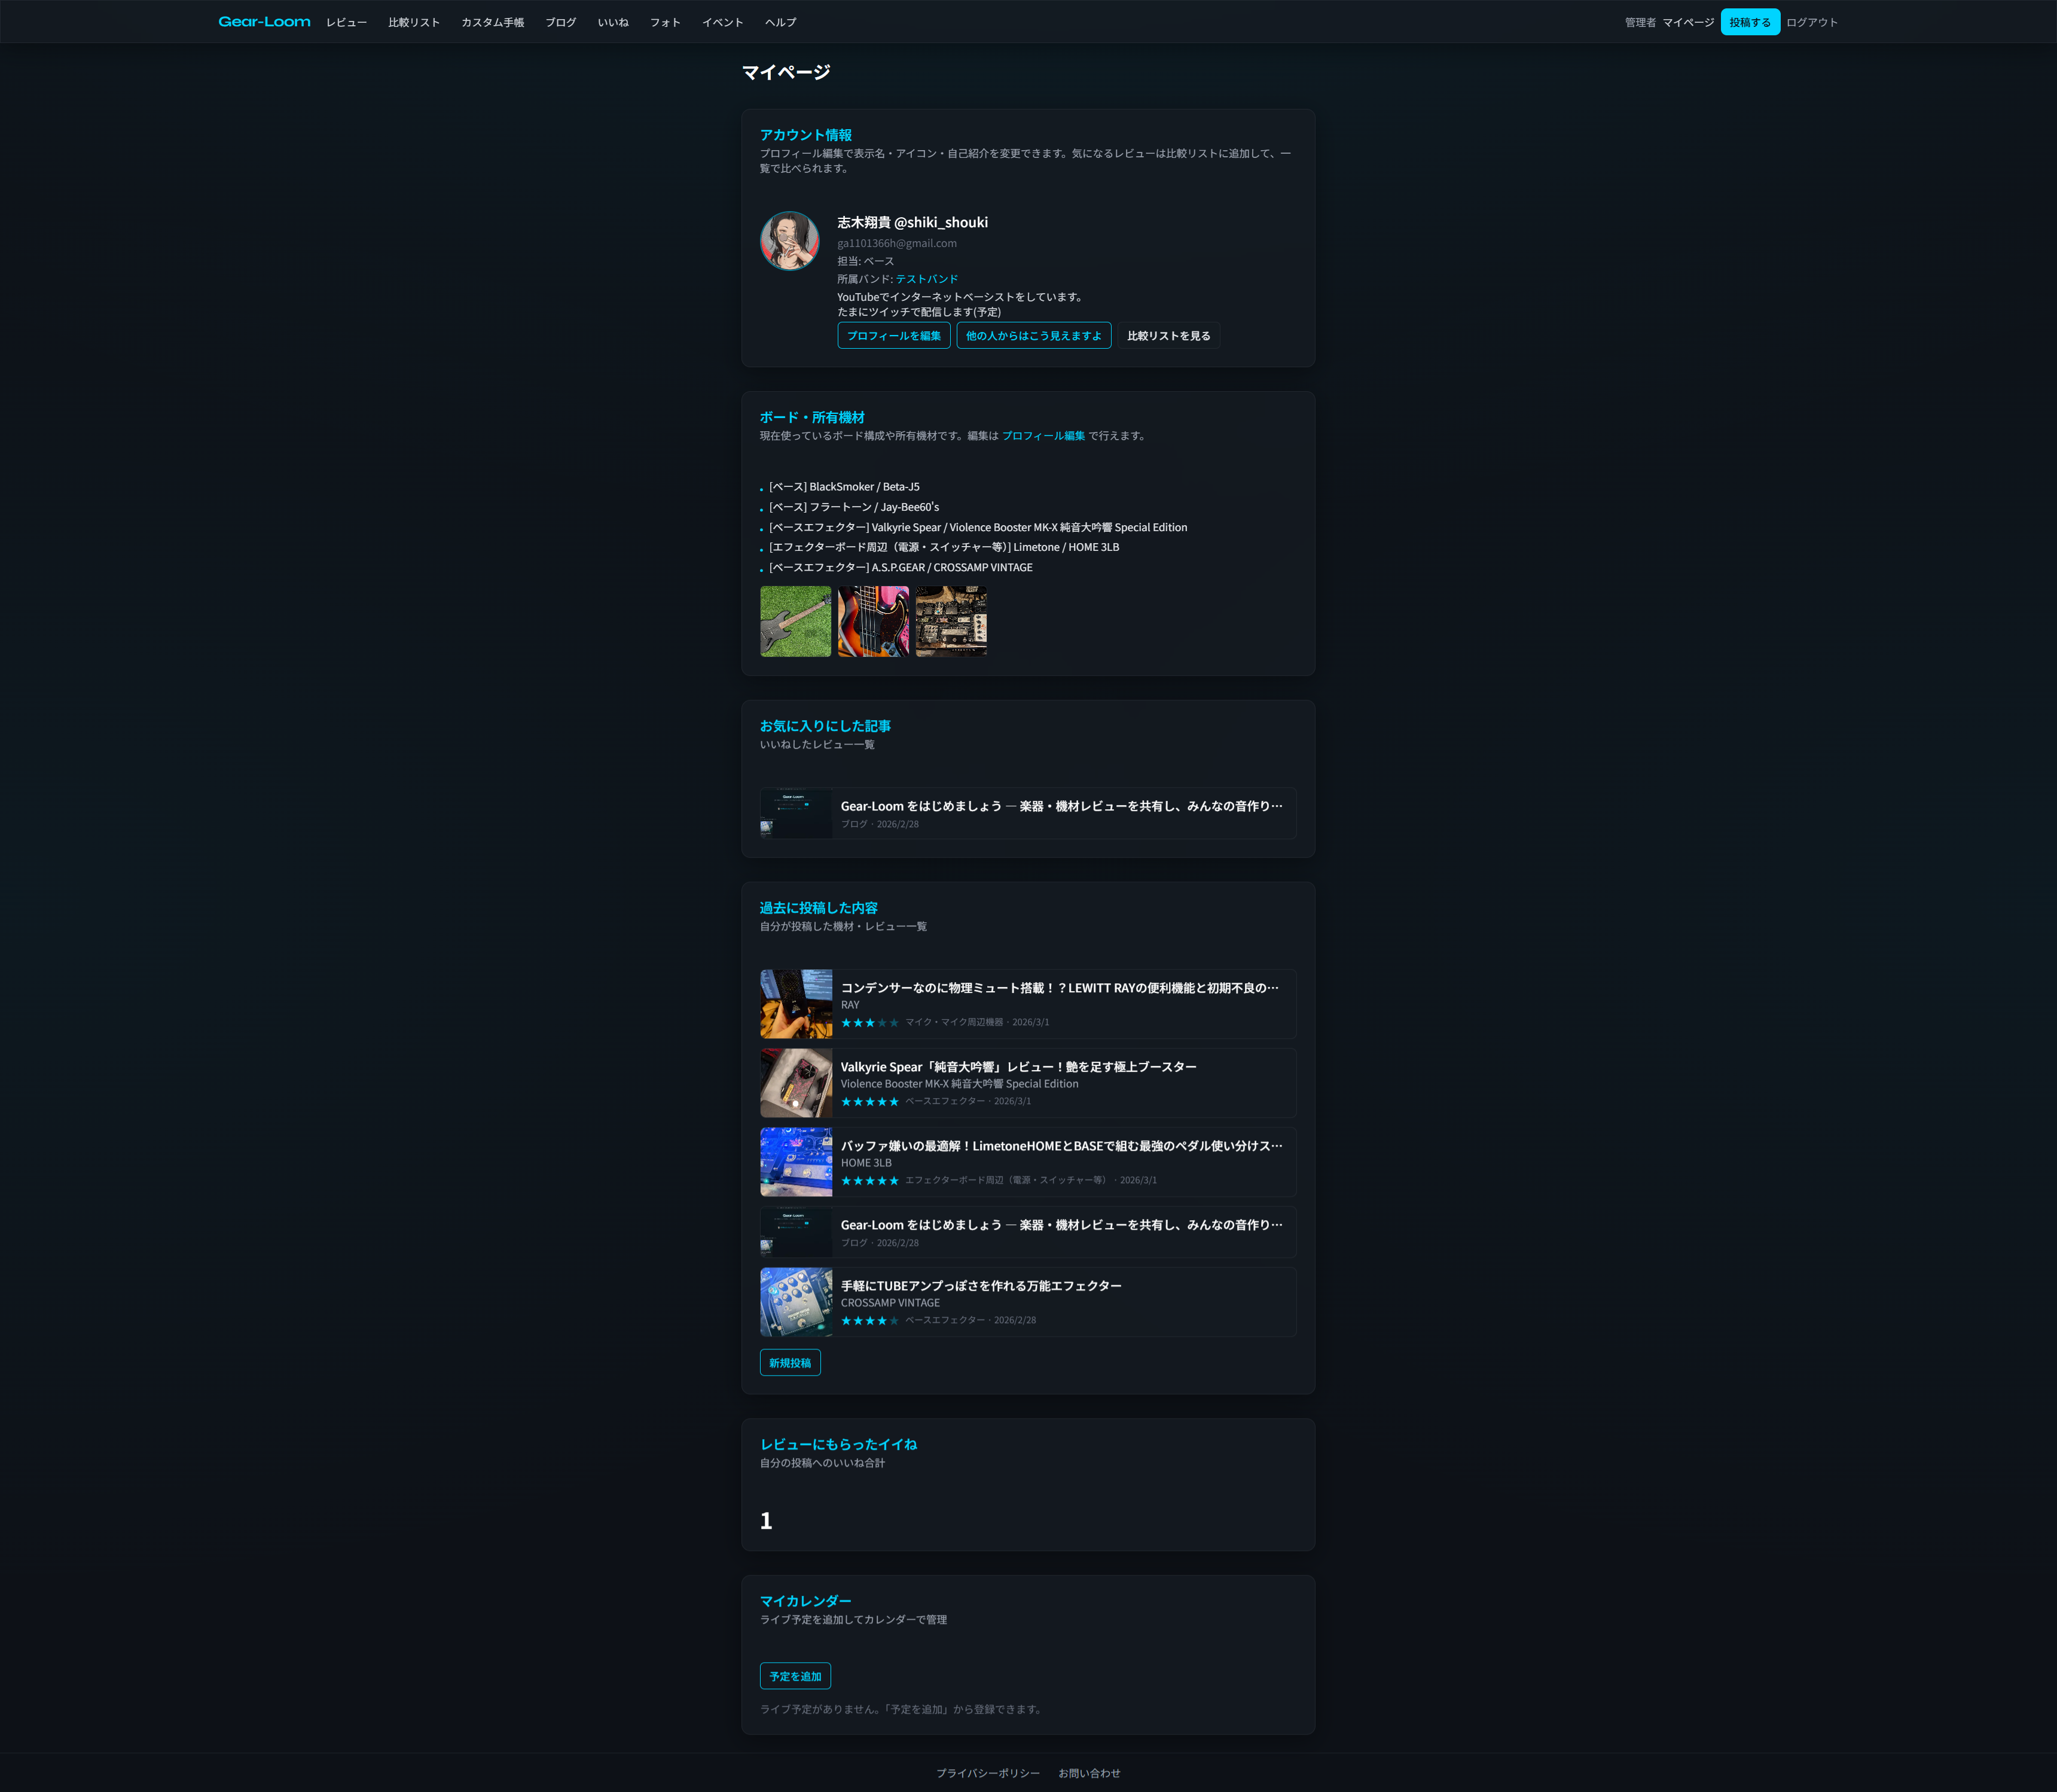Open the レビュー menu in navbar
2057x1792 pixels.
point(346,22)
